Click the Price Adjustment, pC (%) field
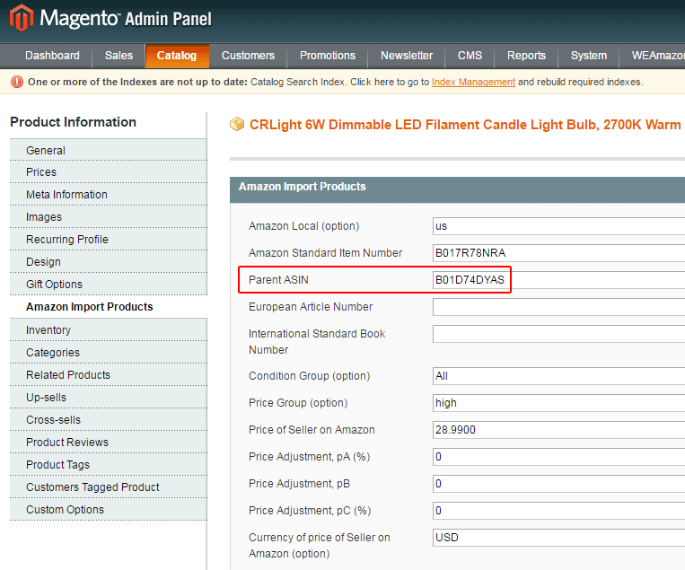685x570 pixels. click(558, 511)
